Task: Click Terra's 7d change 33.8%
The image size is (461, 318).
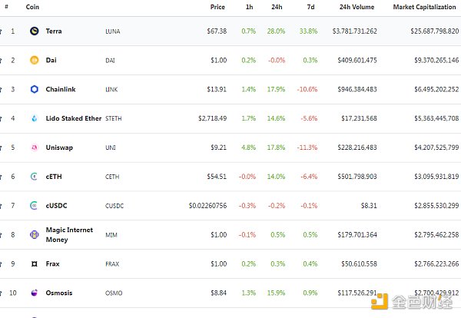Action: coord(308,31)
